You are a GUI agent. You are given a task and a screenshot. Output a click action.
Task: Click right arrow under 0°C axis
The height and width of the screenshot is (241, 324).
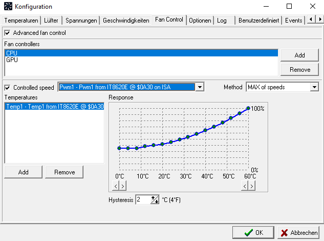tap(123, 186)
